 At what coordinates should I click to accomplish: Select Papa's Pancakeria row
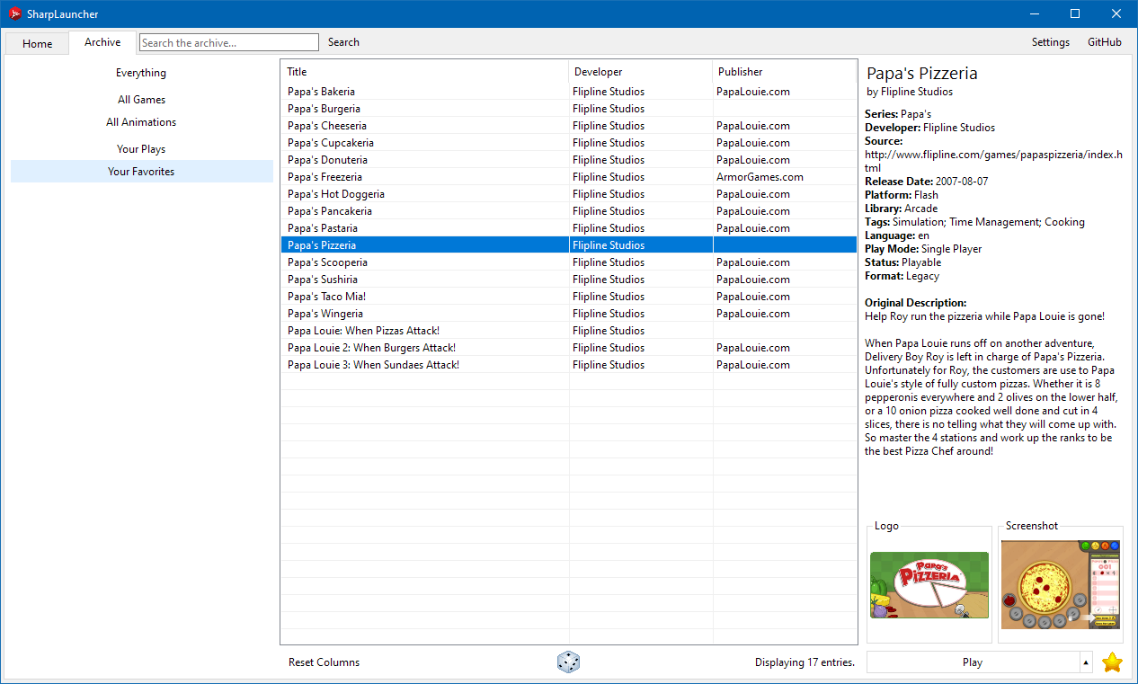[x=569, y=211]
